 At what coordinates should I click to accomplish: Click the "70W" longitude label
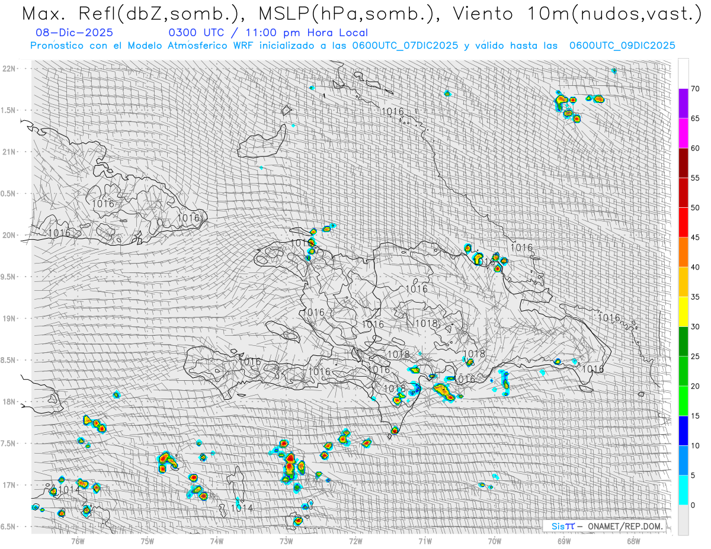click(495, 541)
